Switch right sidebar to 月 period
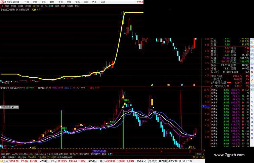254x163 pixels. pos(252,122)
